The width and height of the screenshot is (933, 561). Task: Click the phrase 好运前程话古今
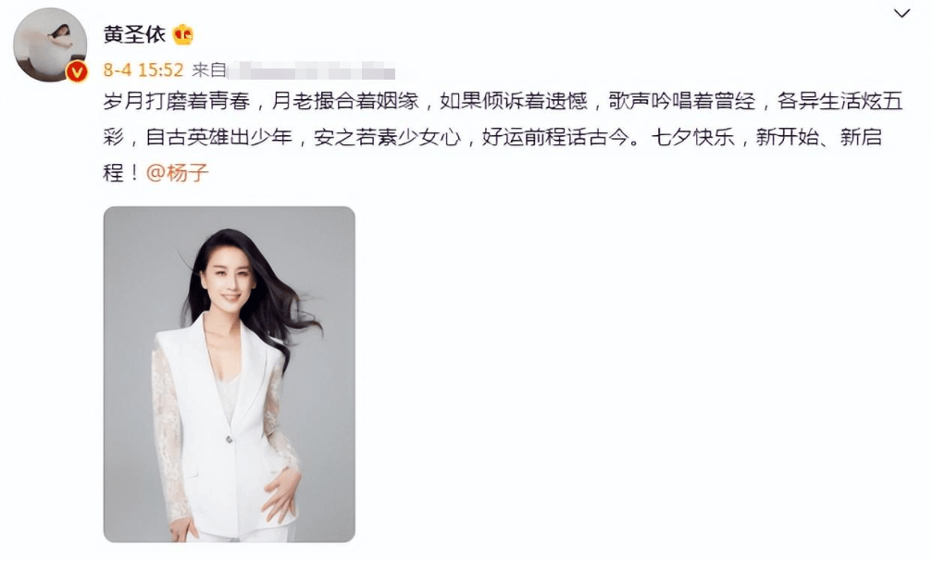[x=555, y=137]
